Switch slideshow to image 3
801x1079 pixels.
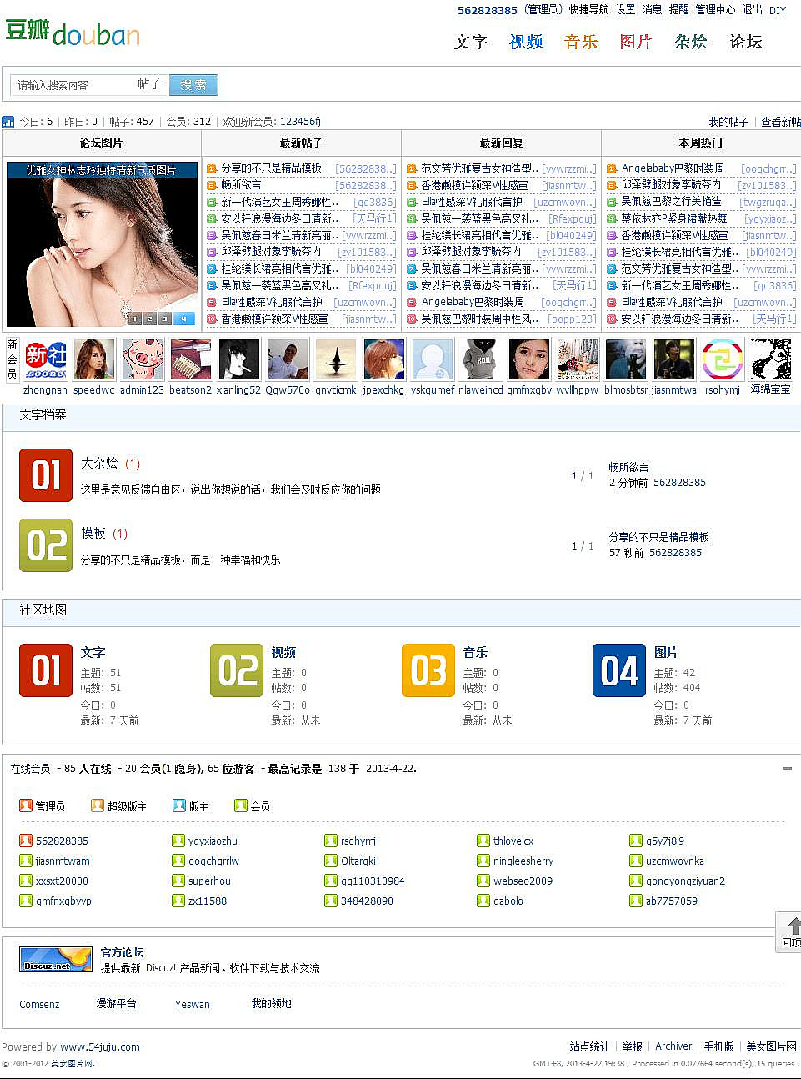point(164,319)
